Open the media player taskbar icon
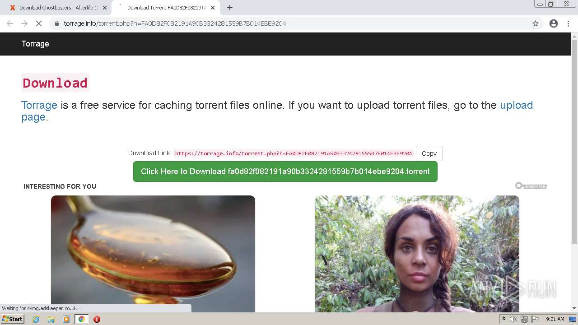 click(66, 319)
